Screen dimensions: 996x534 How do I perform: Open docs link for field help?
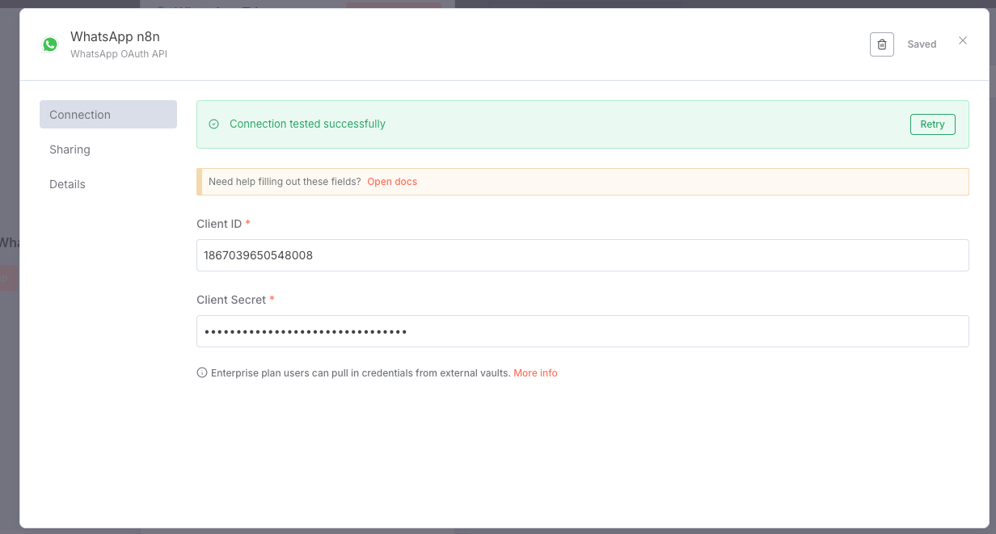point(392,182)
